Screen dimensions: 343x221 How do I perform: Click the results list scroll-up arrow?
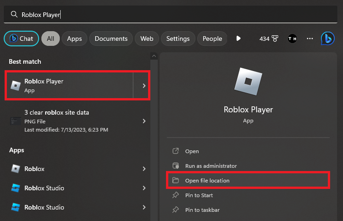154,56
